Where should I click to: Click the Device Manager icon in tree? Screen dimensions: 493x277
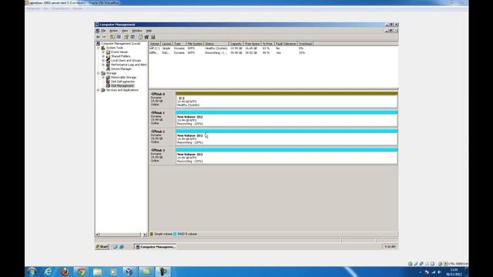point(108,68)
